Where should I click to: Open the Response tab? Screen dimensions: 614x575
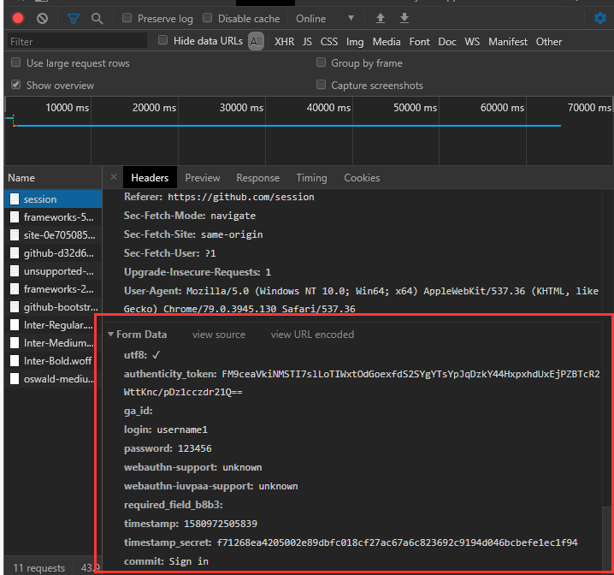(x=257, y=178)
